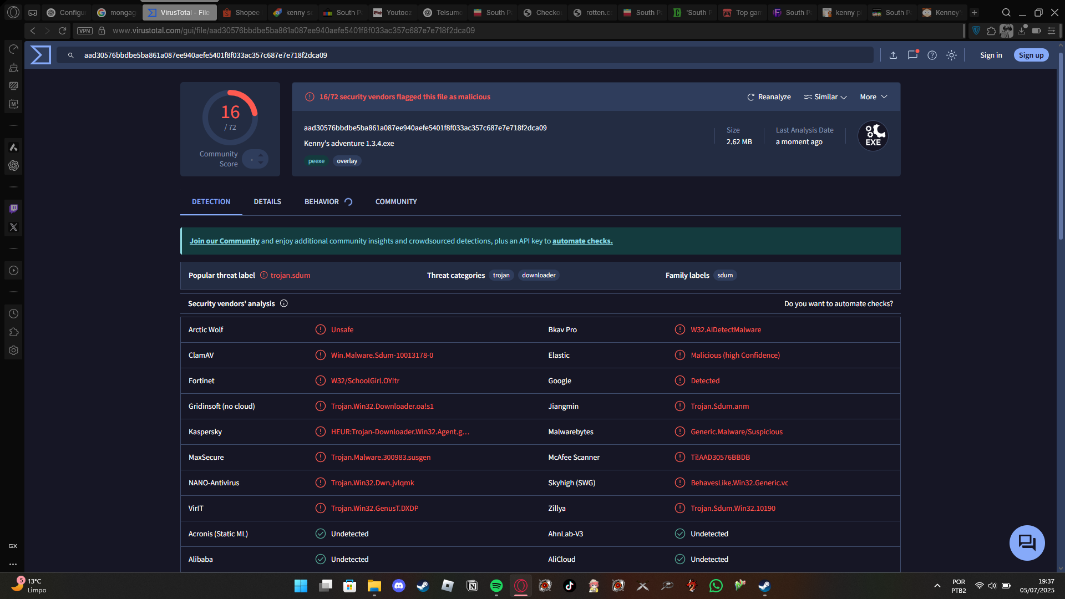
Task: Open WhatsApp from the Windows taskbar
Action: point(716,586)
